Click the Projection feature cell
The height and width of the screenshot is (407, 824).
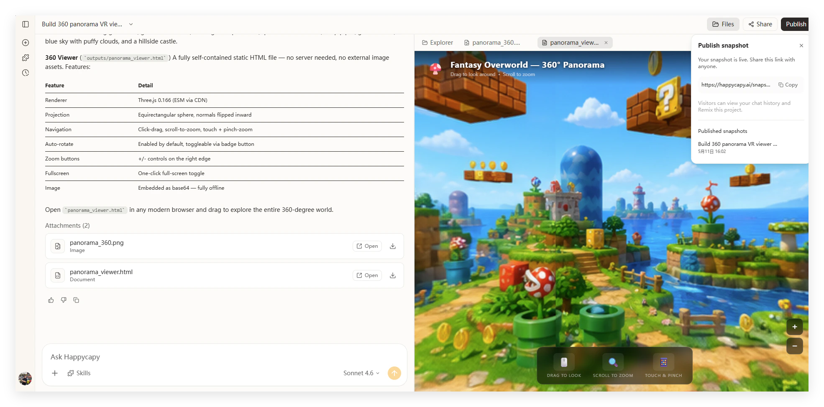pos(57,115)
